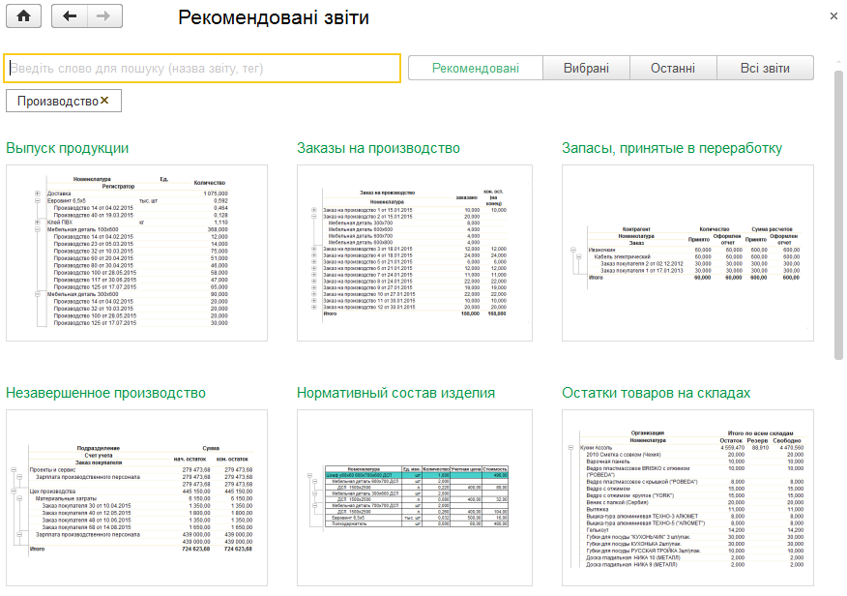Screen dimensions: 847x596
Task: Open Запасы, принятые в переработку report
Action: [672, 148]
